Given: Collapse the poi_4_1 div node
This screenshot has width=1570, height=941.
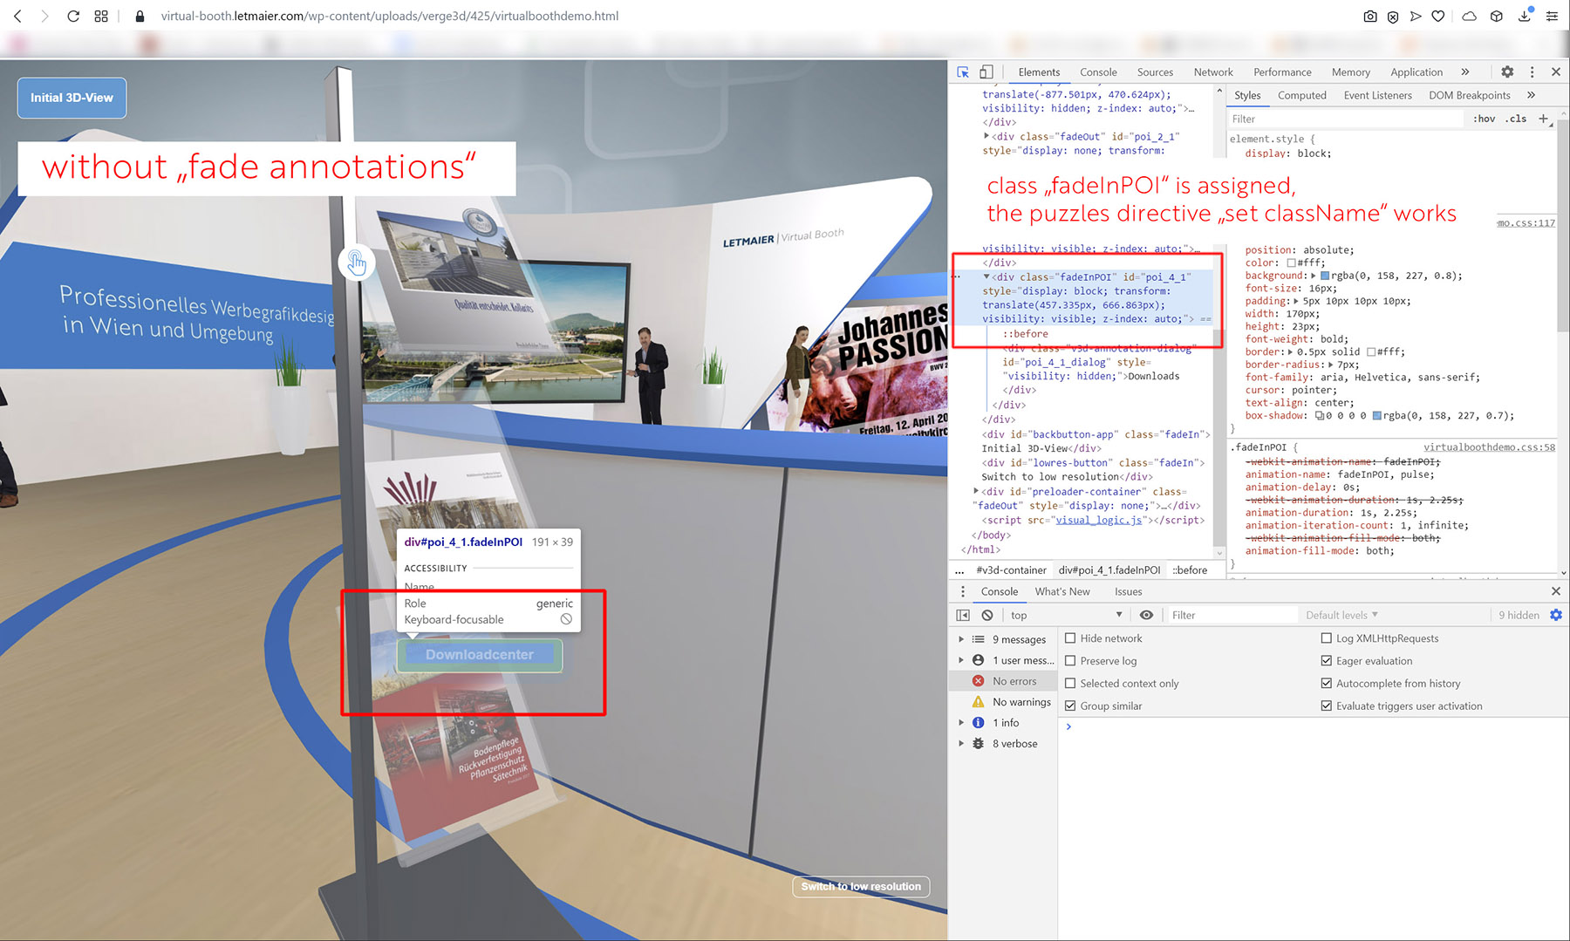Looking at the screenshot, I should tap(986, 276).
